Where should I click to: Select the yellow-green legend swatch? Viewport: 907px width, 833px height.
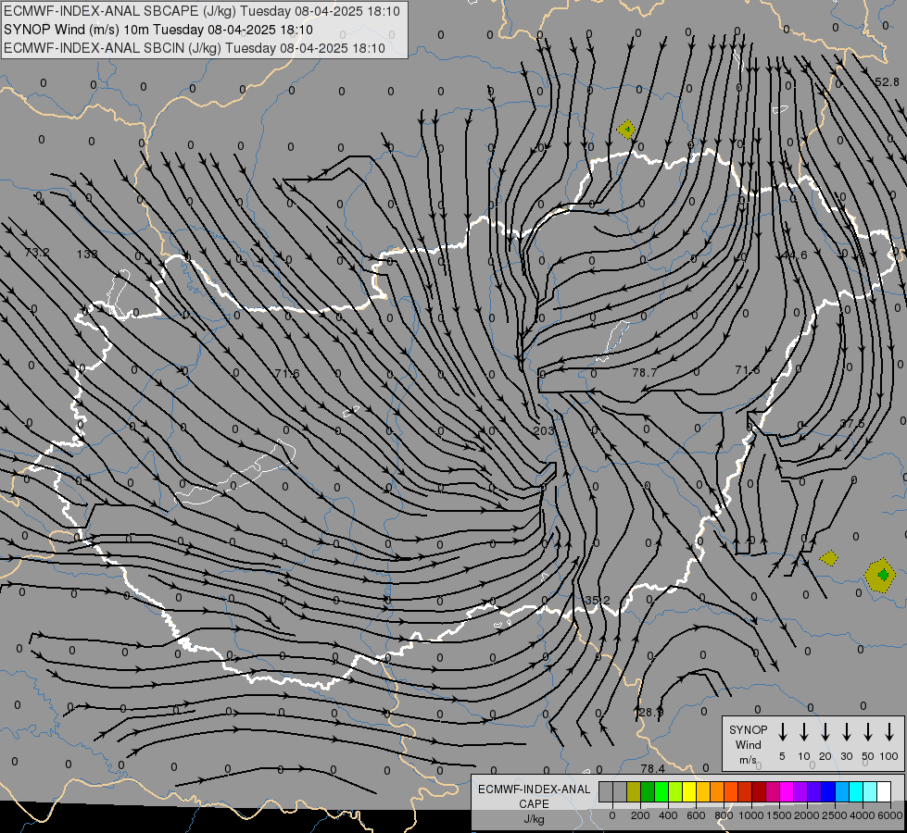point(675,791)
